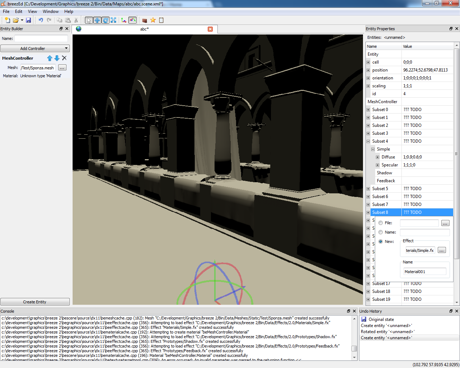Select the File radio button
The image size is (460, 368).
381,223
